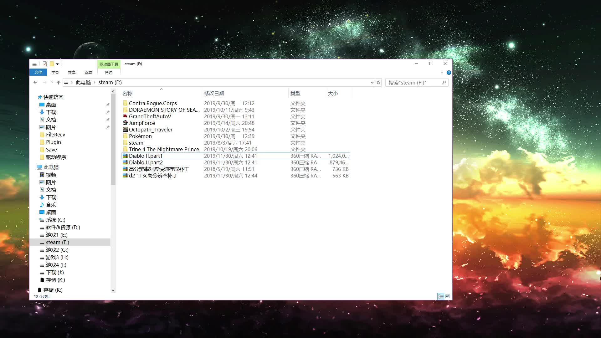Sort by 名称 column header
The width and height of the screenshot is (601, 338).
127,93
